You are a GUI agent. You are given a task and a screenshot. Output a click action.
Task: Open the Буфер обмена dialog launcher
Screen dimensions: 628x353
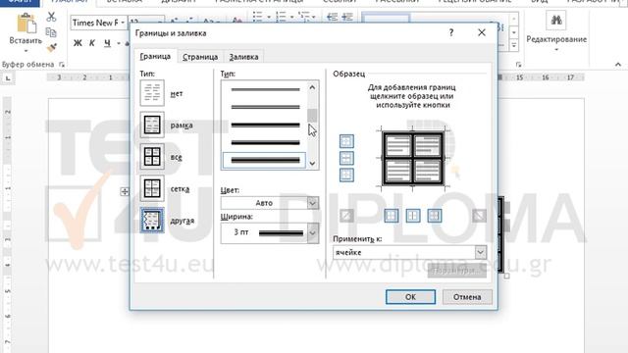coord(61,64)
